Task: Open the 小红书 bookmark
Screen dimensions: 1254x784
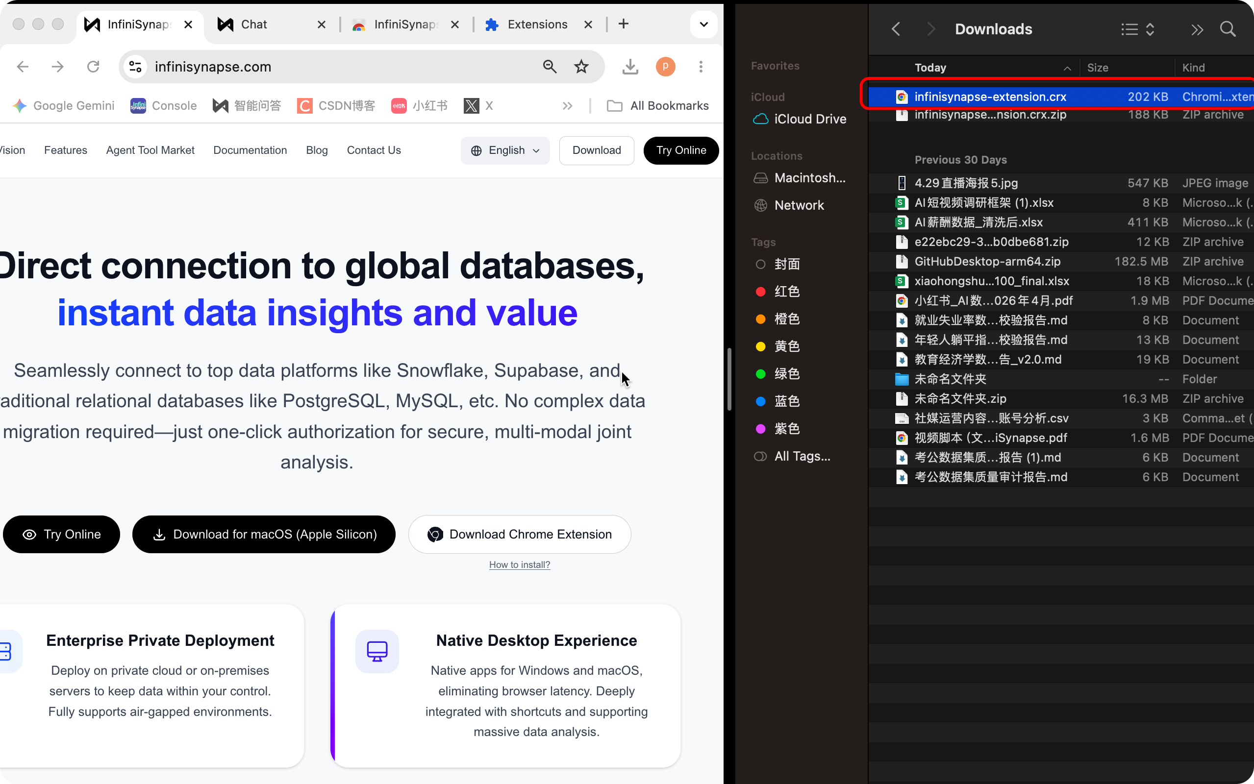Action: click(x=420, y=106)
